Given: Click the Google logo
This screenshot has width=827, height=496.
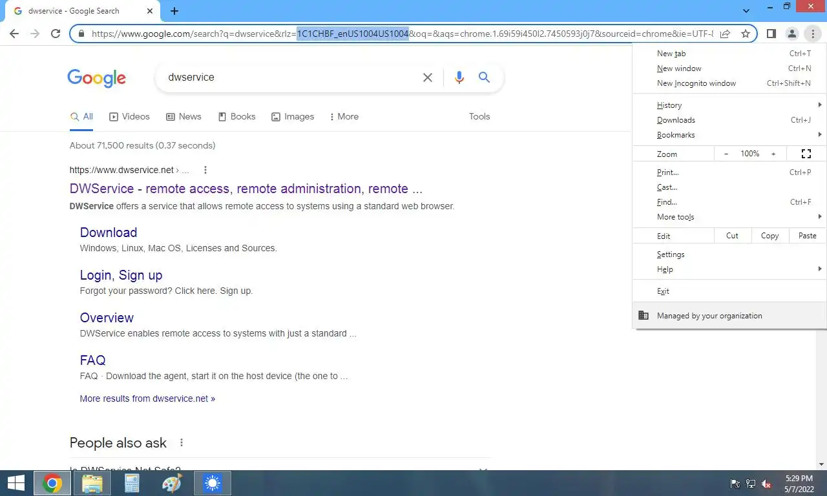Looking at the screenshot, I should (96, 78).
